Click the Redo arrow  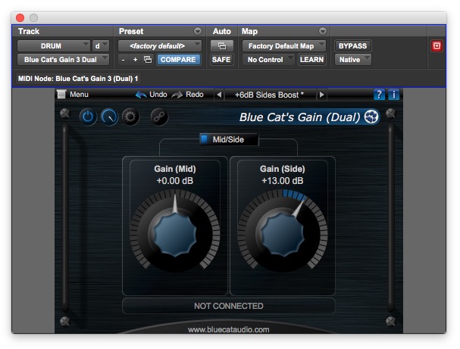pos(177,95)
